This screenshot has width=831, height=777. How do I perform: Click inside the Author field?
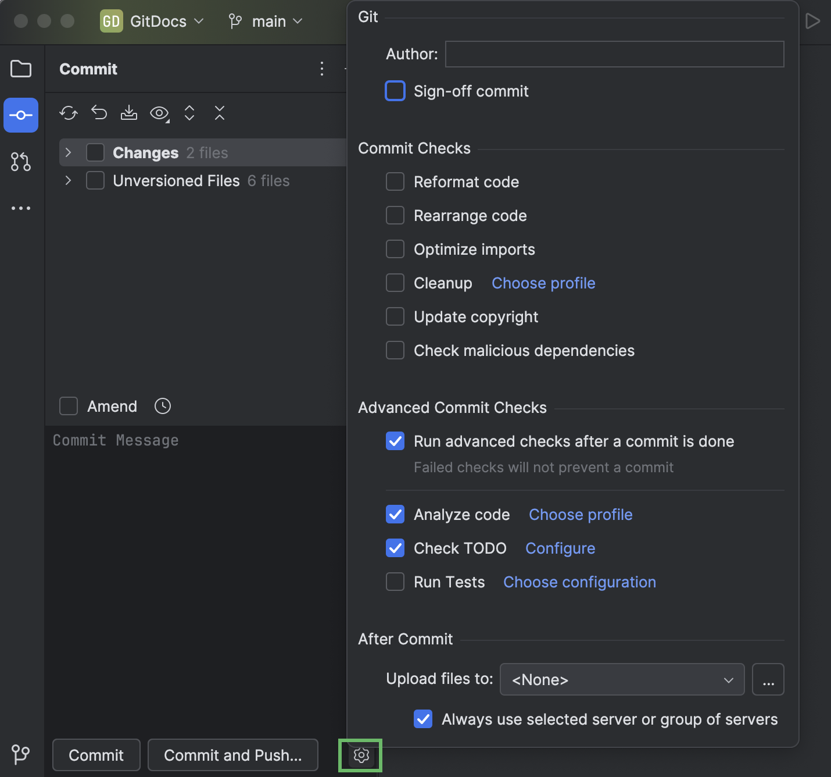[614, 54]
